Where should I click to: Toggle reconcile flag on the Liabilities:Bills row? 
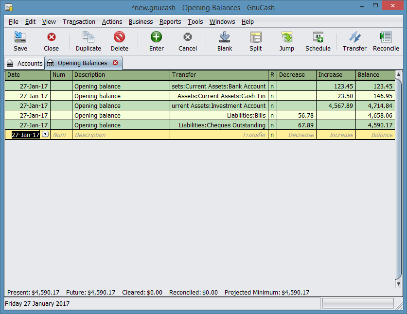click(x=272, y=116)
